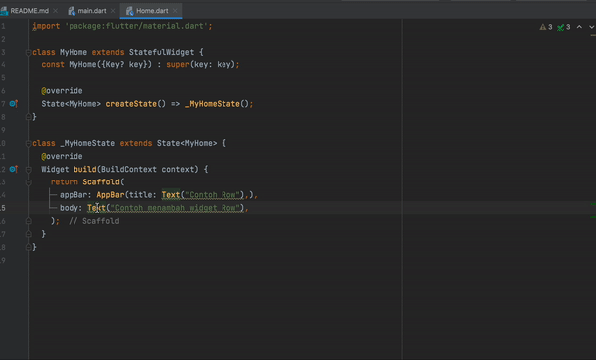The image size is (596, 360).
Task: Click the import keyword on line 1
Action: [46, 26]
